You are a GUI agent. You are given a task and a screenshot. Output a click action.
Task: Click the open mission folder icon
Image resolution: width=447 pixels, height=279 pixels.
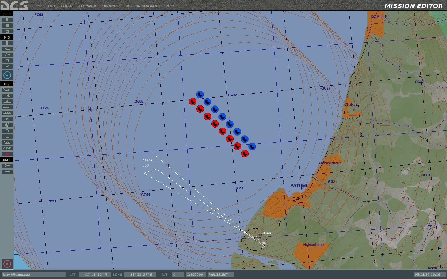click(7, 26)
